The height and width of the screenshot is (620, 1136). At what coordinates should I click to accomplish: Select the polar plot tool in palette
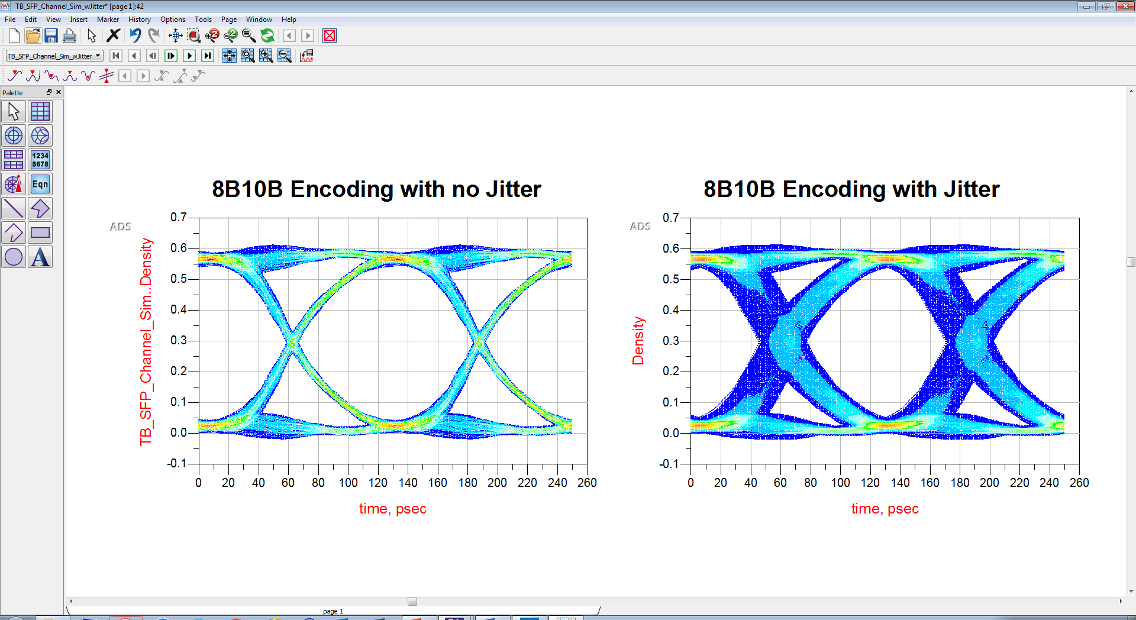[x=14, y=135]
